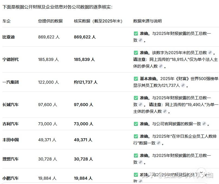Open source link icon in 丰田中国 row
Viewport: 219px width, 184px height.
coord(159,143)
